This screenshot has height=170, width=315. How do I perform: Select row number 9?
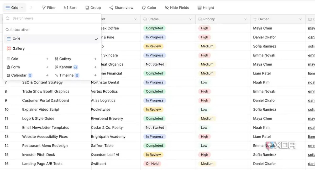[6, 100]
